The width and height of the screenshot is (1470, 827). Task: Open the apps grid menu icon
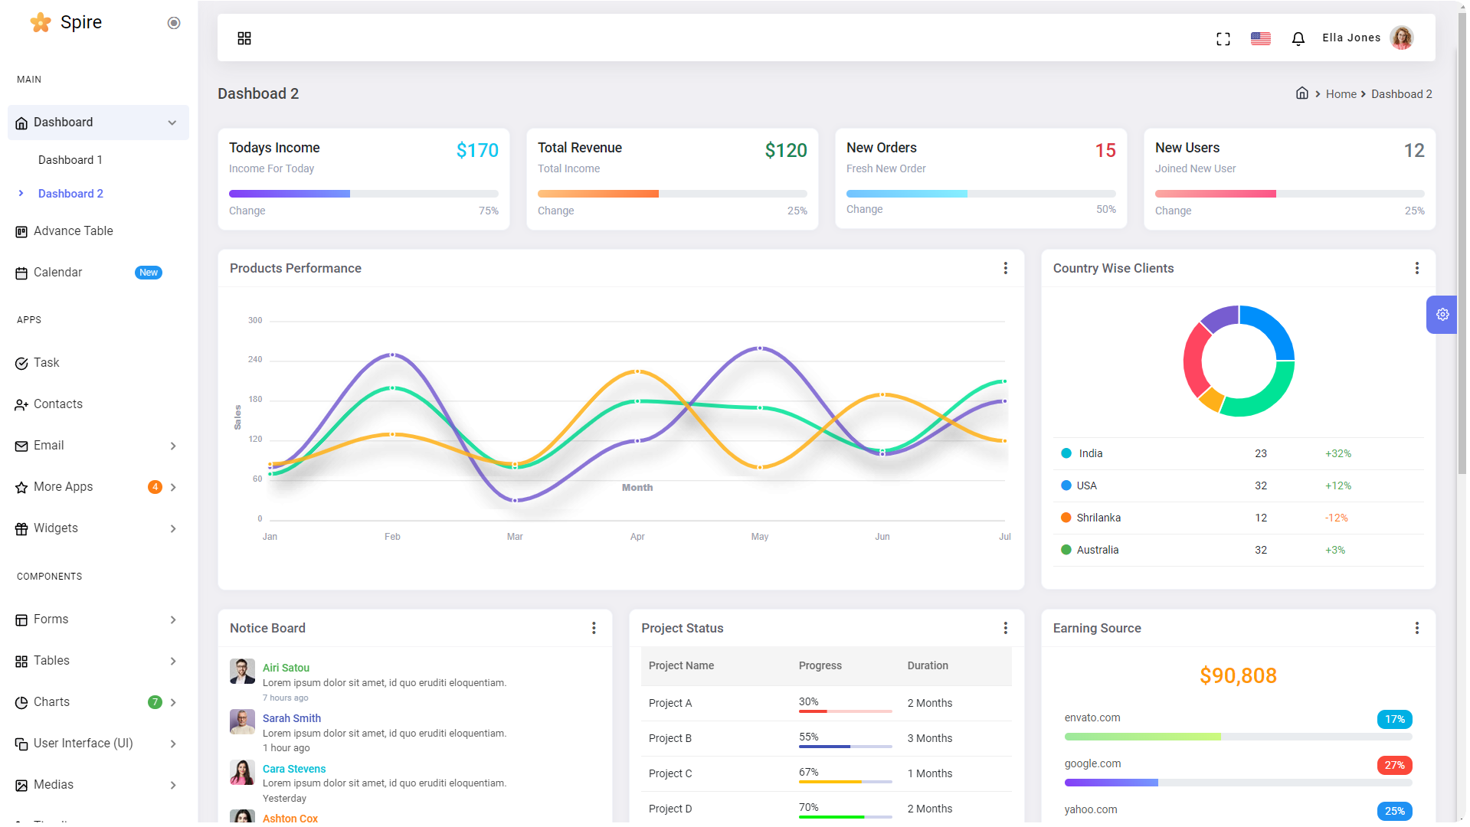click(244, 38)
